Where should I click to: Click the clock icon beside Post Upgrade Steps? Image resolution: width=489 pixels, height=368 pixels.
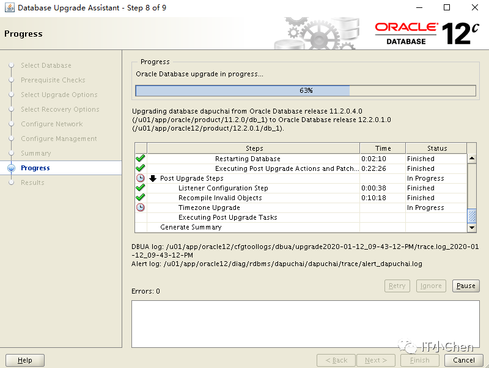tap(141, 178)
